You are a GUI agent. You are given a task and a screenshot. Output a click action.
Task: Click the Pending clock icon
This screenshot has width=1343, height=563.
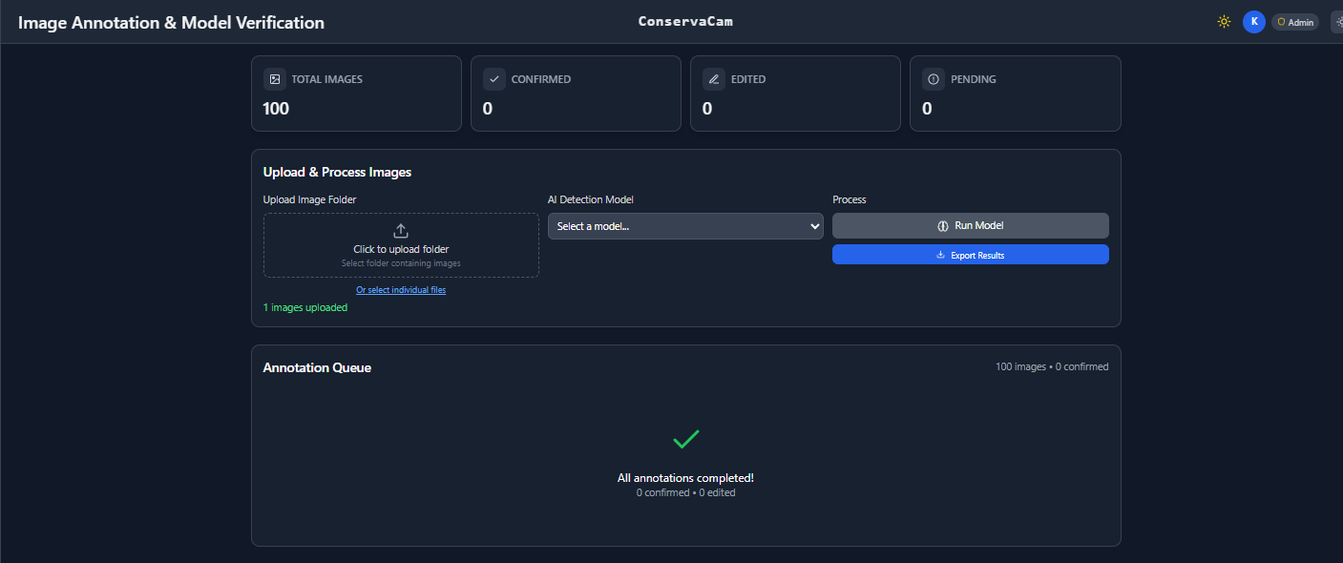point(934,78)
